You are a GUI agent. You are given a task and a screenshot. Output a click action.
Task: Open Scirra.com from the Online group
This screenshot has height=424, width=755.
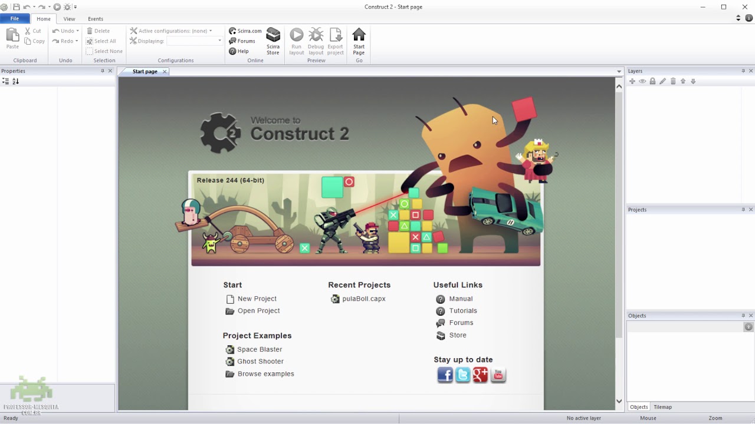pyautogui.click(x=245, y=31)
